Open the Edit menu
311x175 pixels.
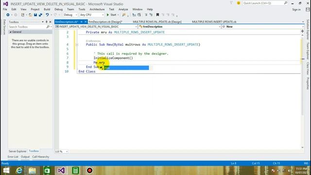[14, 9]
